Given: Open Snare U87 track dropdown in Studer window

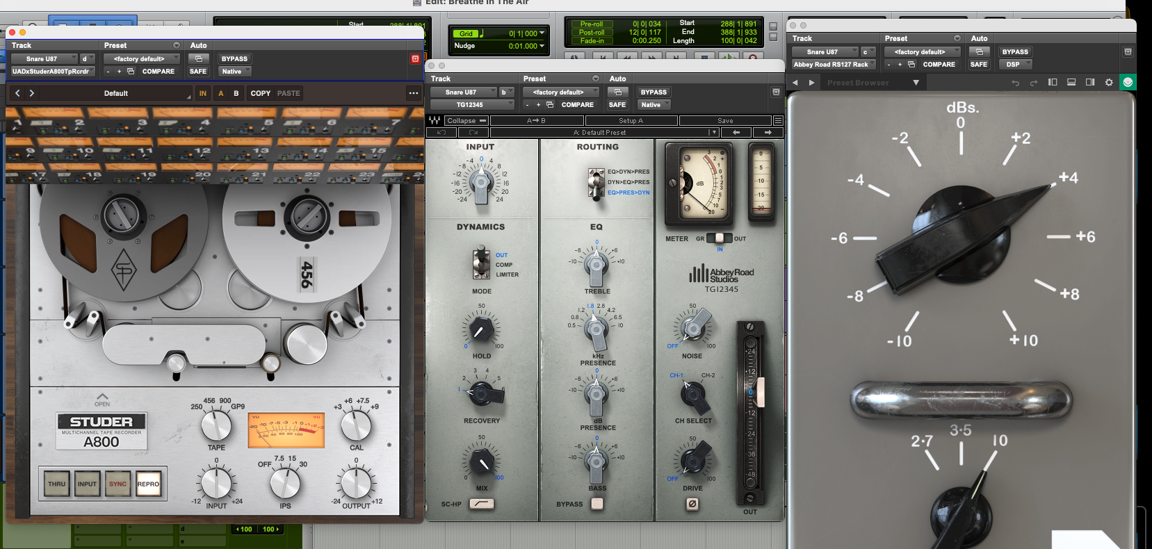Looking at the screenshot, I should (x=44, y=59).
